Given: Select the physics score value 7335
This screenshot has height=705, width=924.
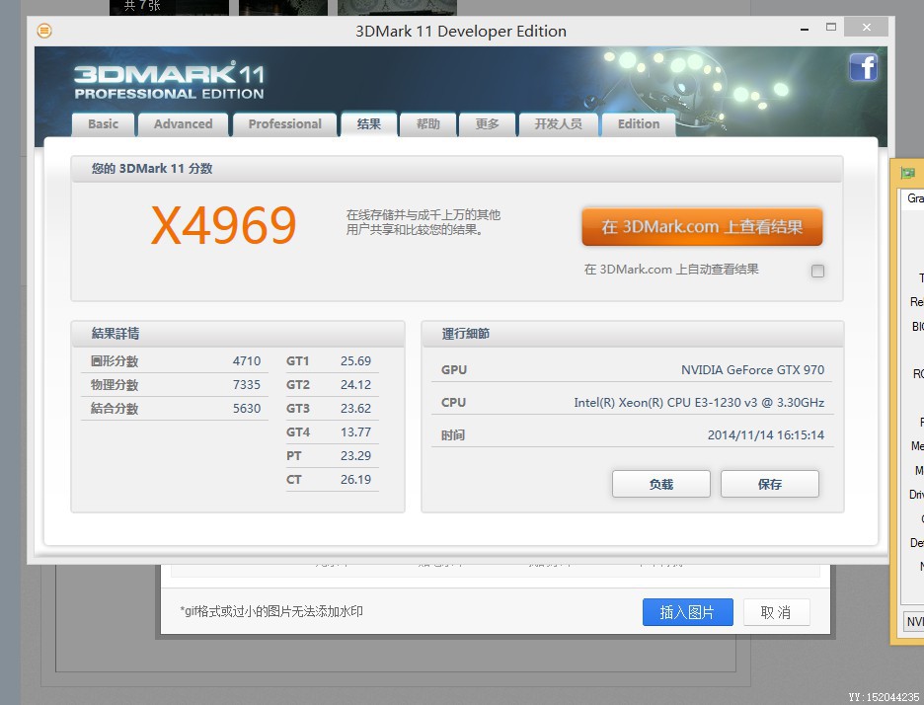Looking at the screenshot, I should (247, 384).
